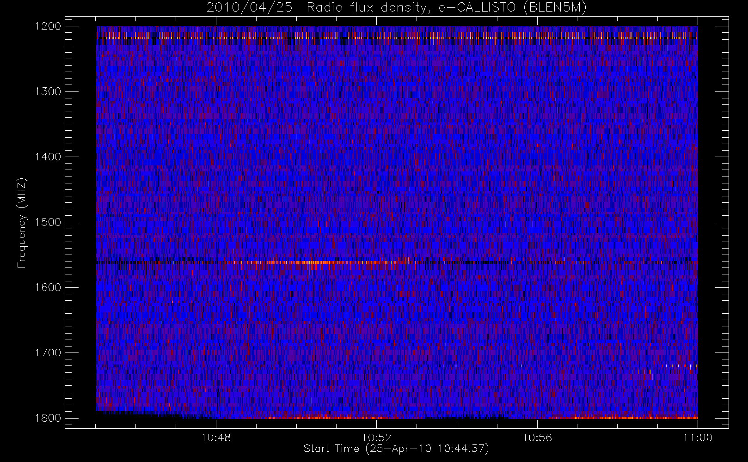Viewport: 748px width, 462px height.
Task: Click the 1300 frequency tick label
Action: coord(48,91)
